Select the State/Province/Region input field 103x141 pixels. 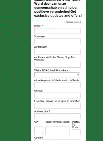pyautogui.click(x=57, y=131)
